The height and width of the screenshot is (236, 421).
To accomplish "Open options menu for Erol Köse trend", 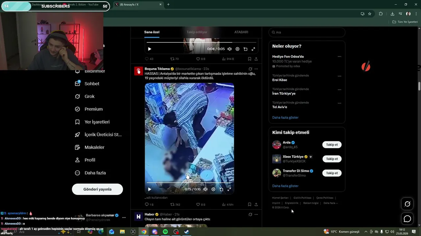I will 339,76.
